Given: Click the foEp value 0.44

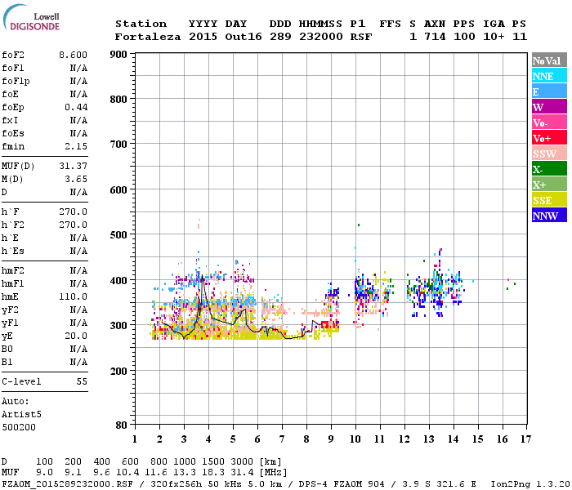Looking at the screenshot, I should click(x=76, y=107).
